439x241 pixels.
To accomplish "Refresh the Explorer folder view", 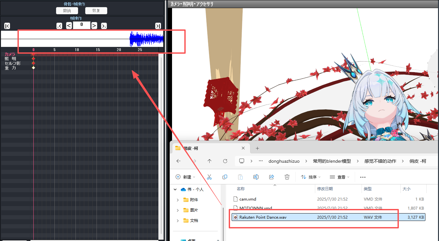I will click(x=225, y=161).
